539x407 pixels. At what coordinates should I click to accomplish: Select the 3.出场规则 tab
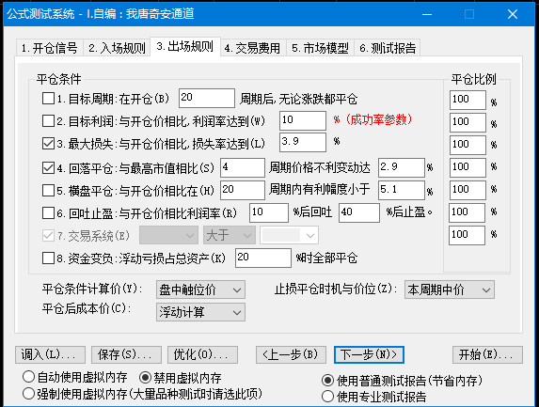tap(185, 46)
